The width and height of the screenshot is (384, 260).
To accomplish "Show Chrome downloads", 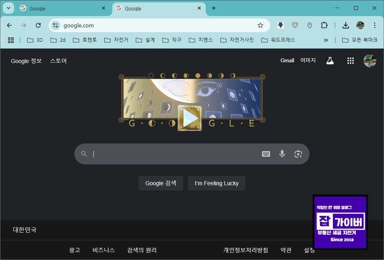I will point(345,25).
